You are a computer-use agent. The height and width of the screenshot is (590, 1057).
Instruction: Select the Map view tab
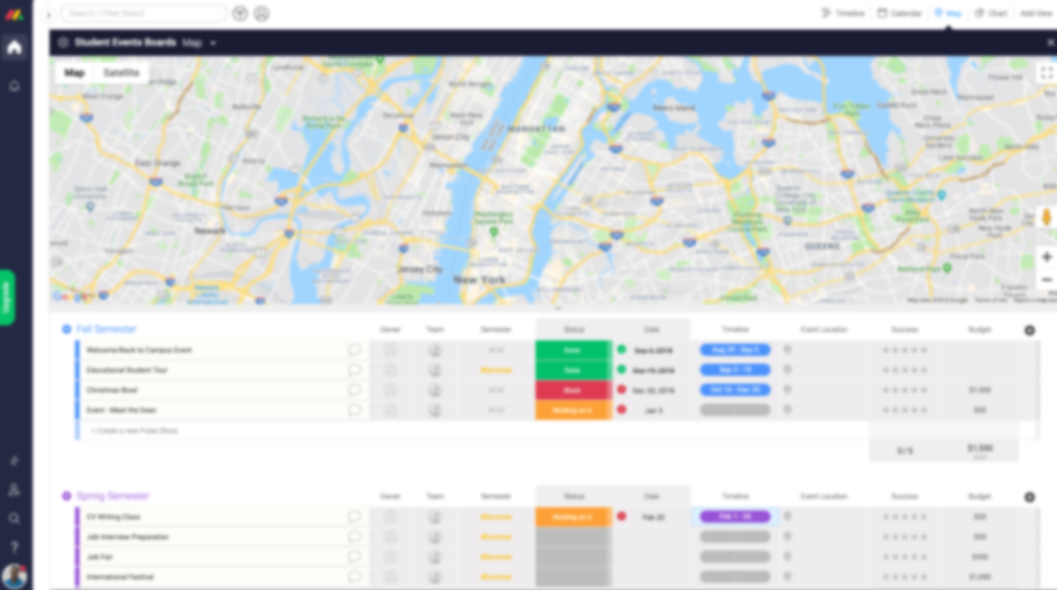(948, 13)
